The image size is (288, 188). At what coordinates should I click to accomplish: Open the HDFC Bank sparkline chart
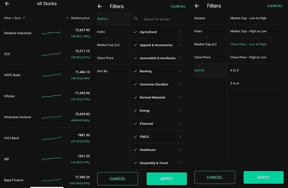[51, 75]
